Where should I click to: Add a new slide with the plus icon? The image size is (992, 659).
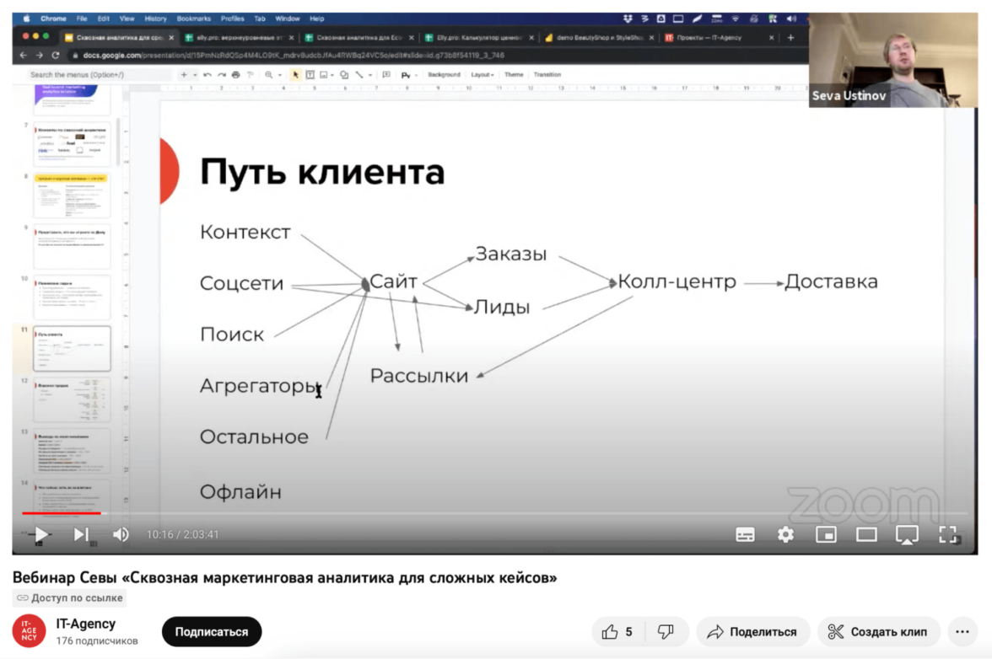(x=184, y=74)
